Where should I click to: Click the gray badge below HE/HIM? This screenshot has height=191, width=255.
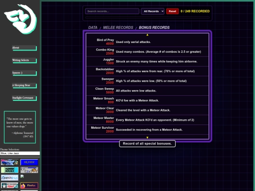pyautogui.click(x=29, y=170)
